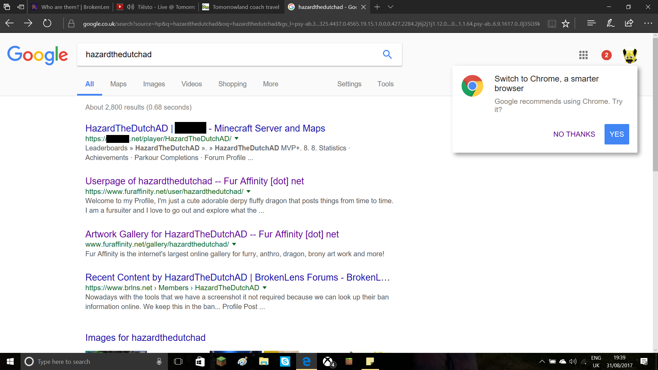
Task: Open the Google apps grid
Action: click(583, 55)
